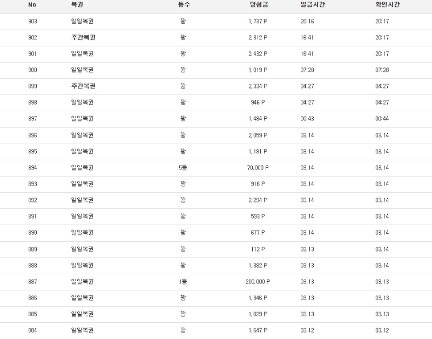This screenshot has width=432, height=339.
Task: Click the 70,000 P prize amount
Action: pos(258,167)
